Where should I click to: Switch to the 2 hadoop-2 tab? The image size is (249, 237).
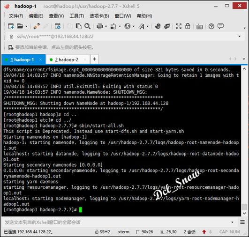68,59
